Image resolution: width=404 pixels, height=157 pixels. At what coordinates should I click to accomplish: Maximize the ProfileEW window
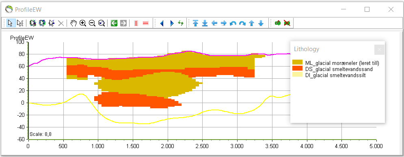click(367, 9)
